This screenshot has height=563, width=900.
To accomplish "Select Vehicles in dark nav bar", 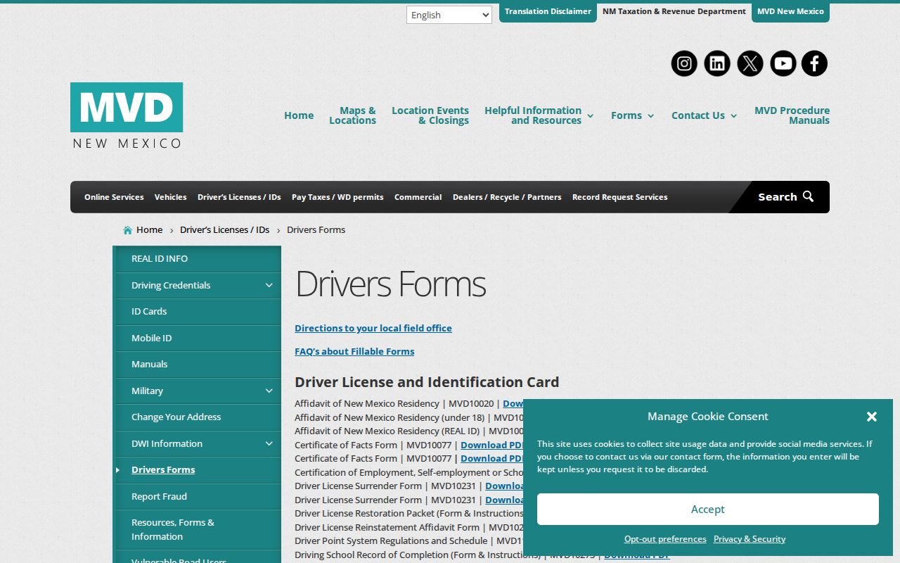I will tap(171, 197).
